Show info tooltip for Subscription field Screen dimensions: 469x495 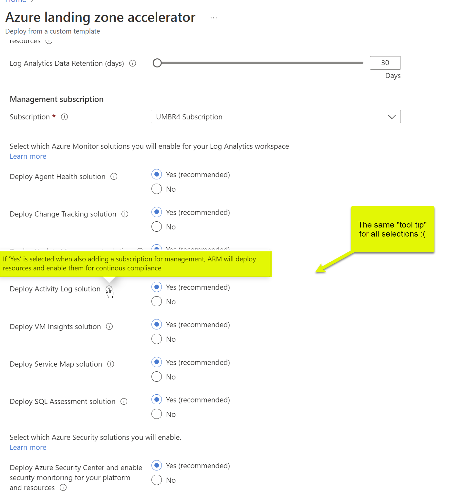(x=64, y=117)
